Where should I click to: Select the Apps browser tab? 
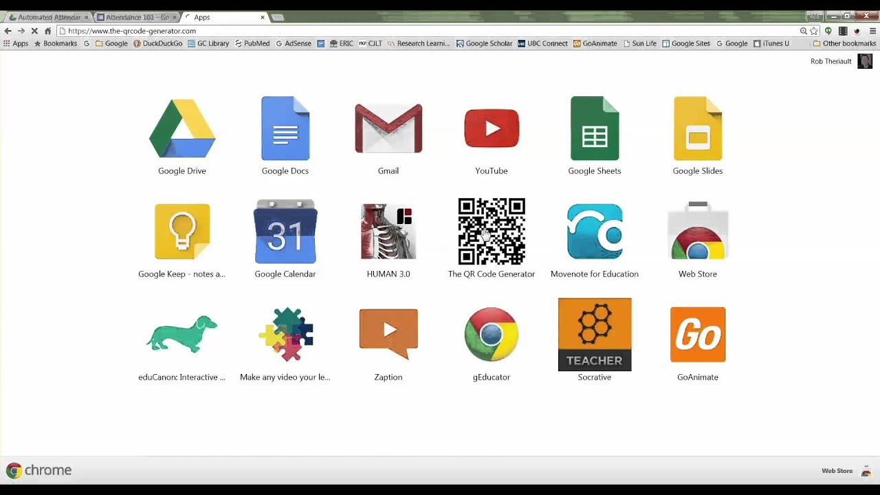225,17
